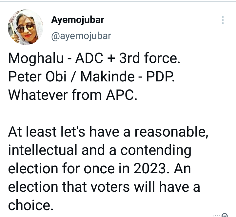Click the PDP text

(160, 77)
